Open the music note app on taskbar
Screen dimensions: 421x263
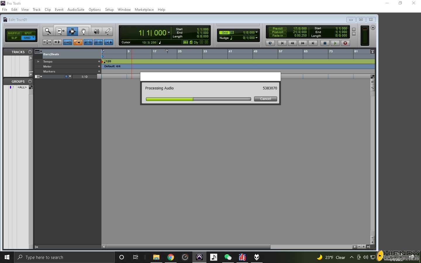214,257
